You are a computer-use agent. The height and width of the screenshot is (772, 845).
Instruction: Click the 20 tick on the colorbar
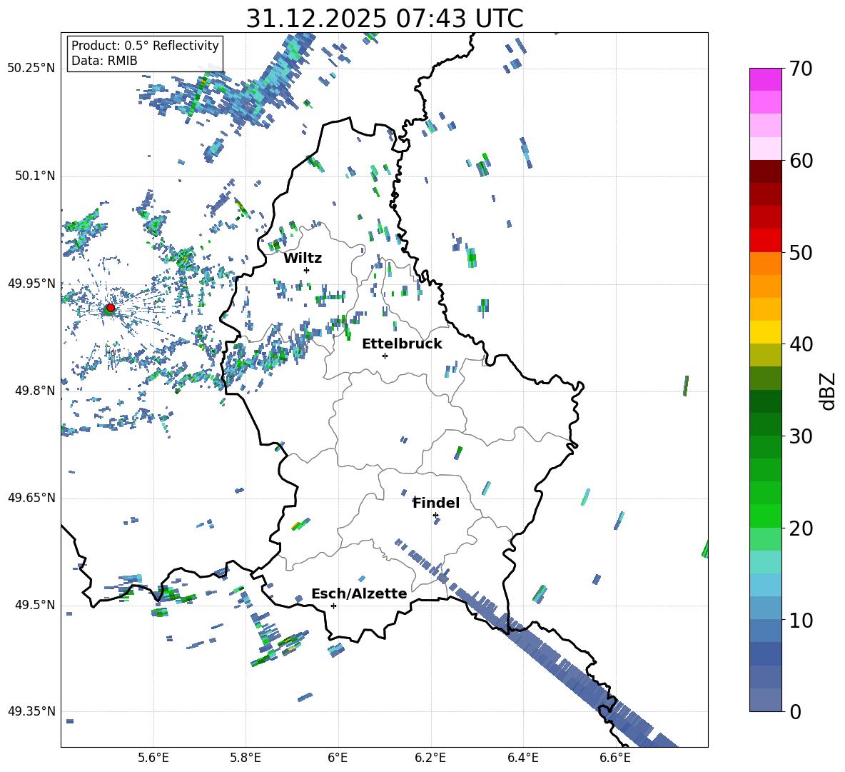[x=801, y=528]
